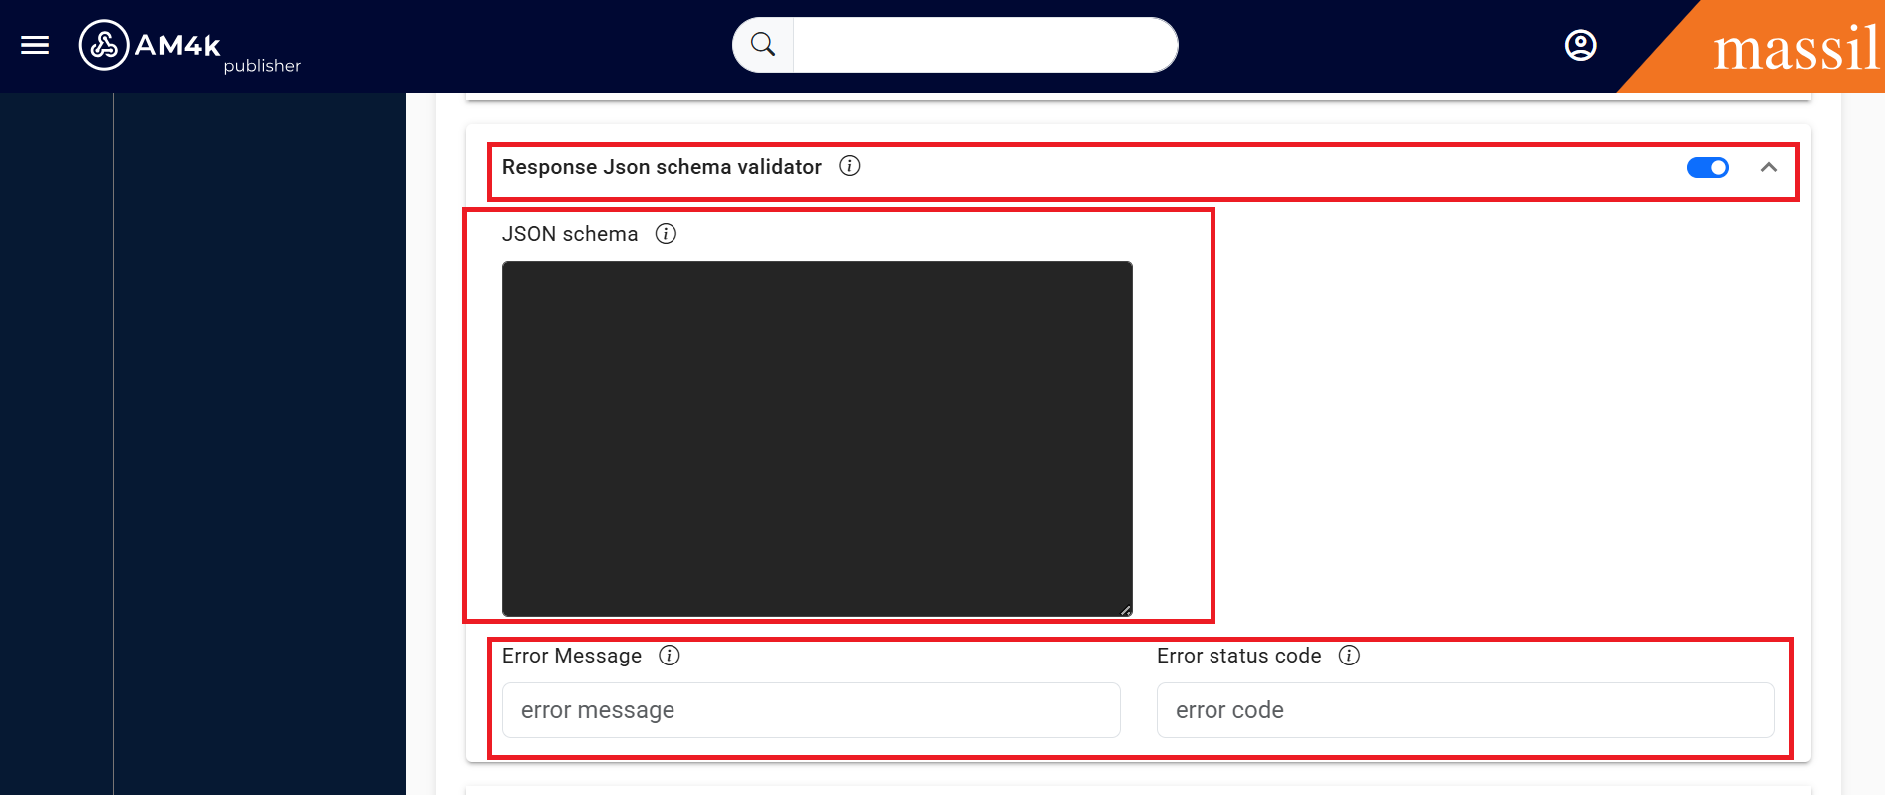Show info tooltip for Error status code
This screenshot has width=1885, height=795.
(1349, 655)
